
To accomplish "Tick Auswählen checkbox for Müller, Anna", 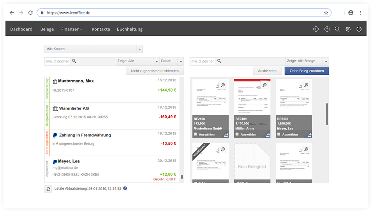I will (237, 134).
